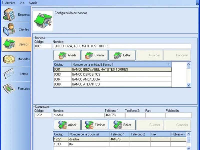Select bank row BANCO ATLANTICO

[x=112, y=84]
